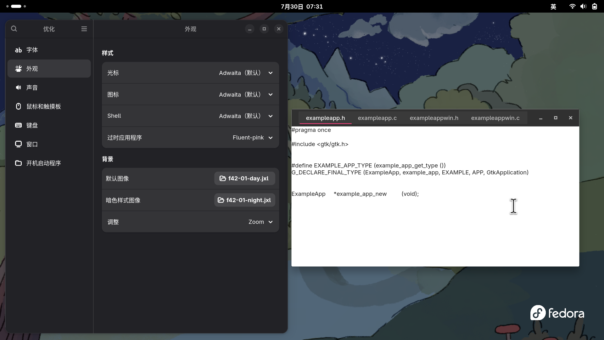Switch to the exampleapp.c tab
The height and width of the screenshot is (340, 604).
pyautogui.click(x=377, y=118)
